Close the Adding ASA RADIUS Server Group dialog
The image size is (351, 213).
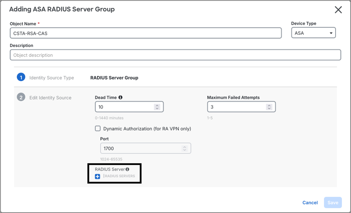(338, 10)
